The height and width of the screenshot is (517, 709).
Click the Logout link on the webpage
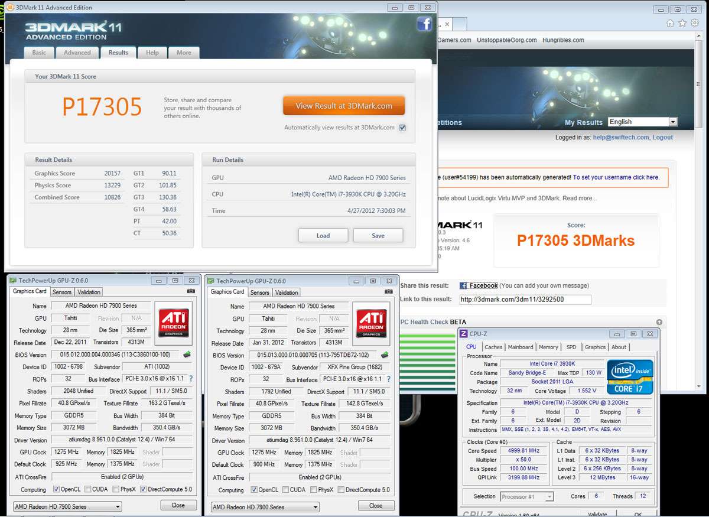[662, 137]
